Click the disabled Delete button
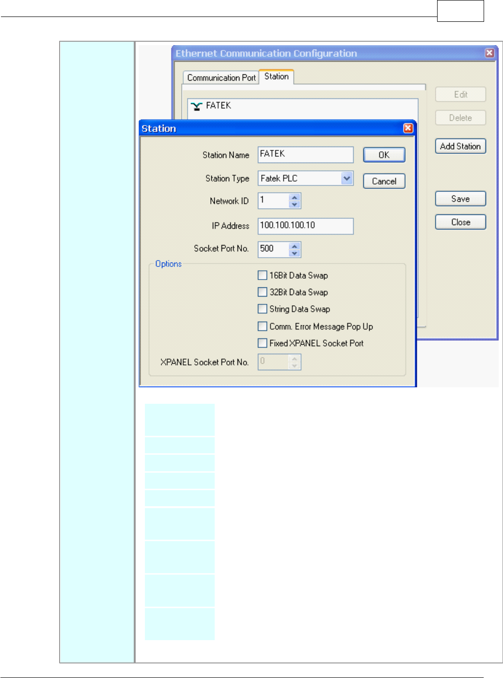This screenshot has height=678, width=503. coord(460,117)
